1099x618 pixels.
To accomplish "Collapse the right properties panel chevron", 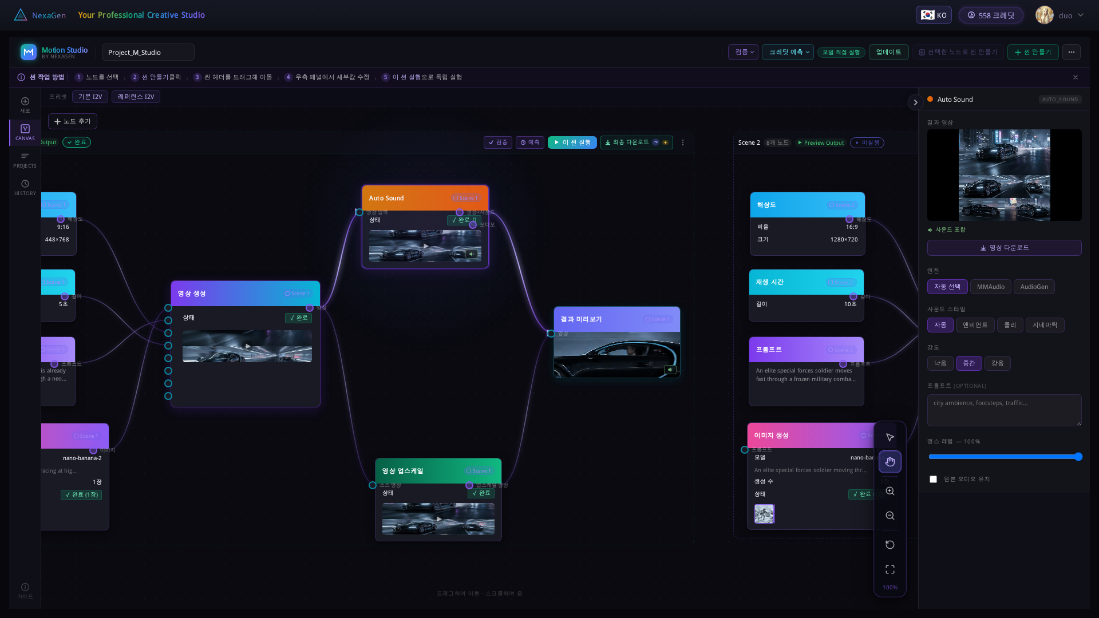I will (915, 102).
